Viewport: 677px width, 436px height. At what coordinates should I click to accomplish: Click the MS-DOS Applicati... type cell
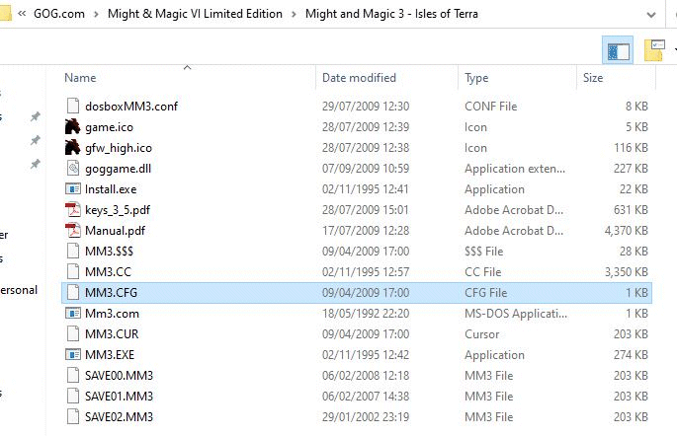(516, 314)
